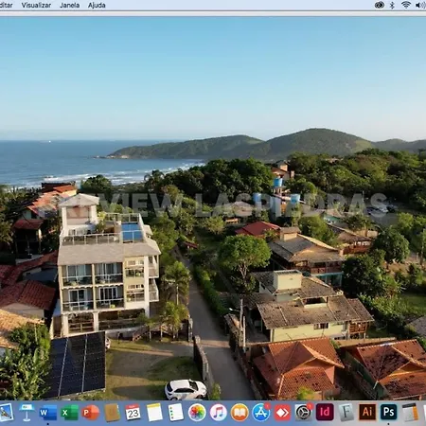The height and width of the screenshot is (426, 426).
Task: Open System Preferences from the Dock
Action: 304,413
